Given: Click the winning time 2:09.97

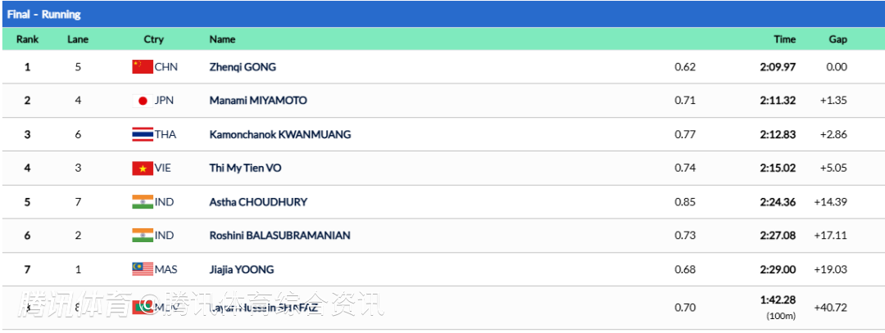Looking at the screenshot, I should (x=778, y=67).
